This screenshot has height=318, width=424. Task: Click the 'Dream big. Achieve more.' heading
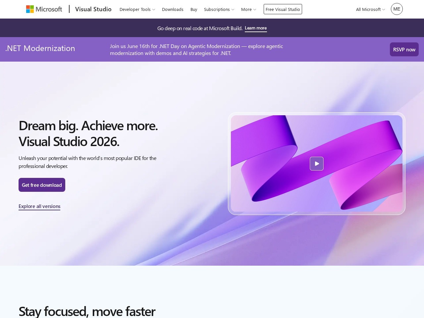(88, 133)
